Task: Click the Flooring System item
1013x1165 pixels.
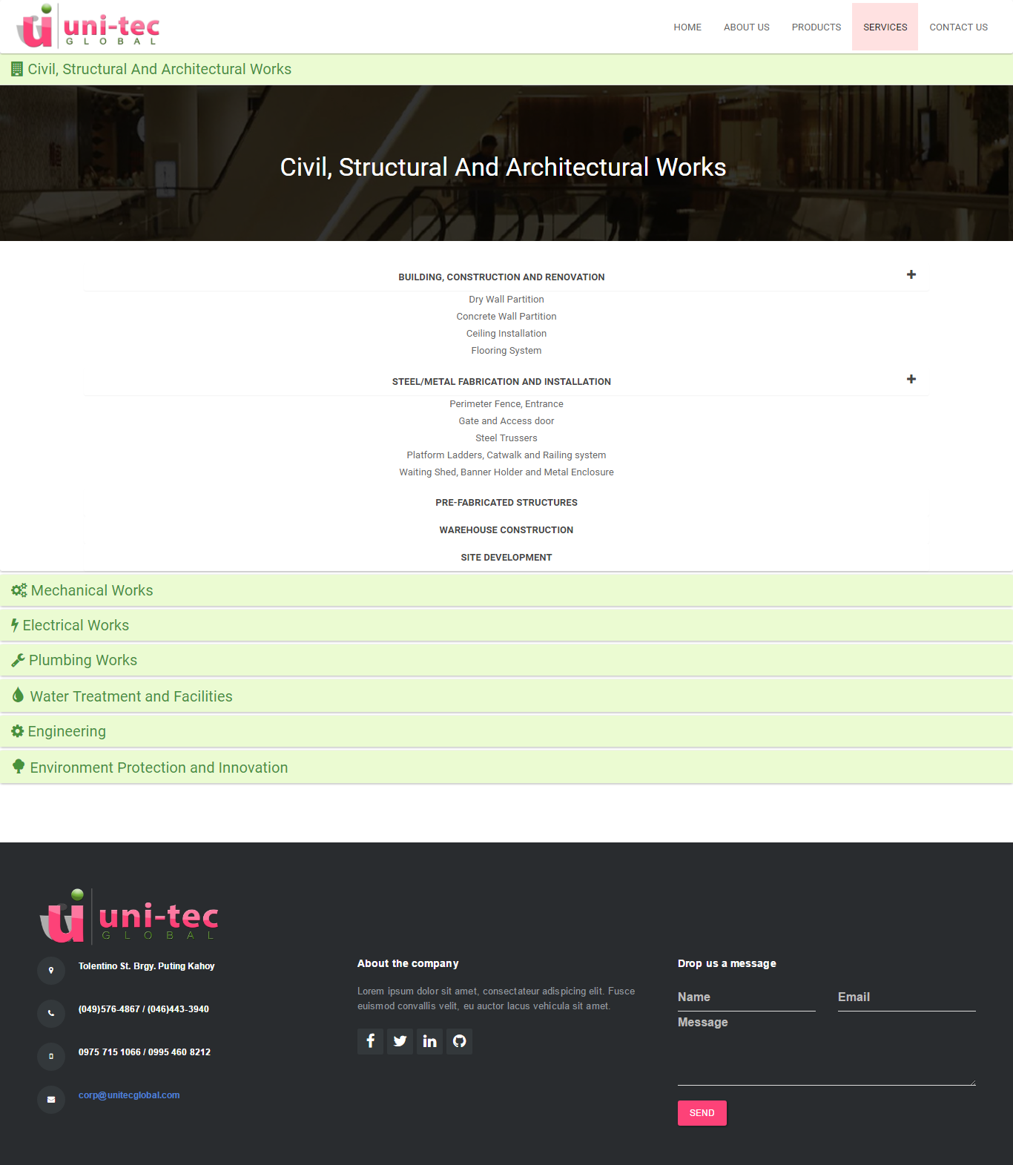Action: 506,351
